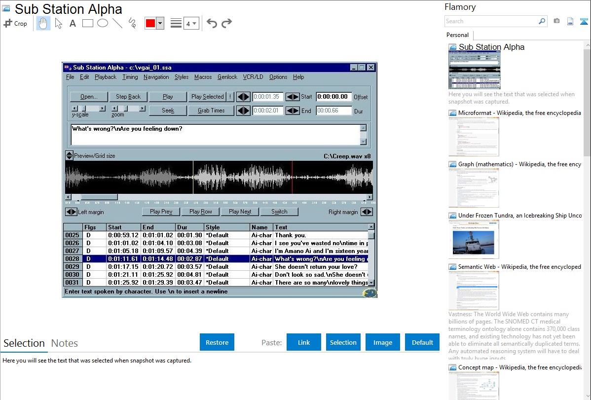Click the Image paste button
This screenshot has height=400, width=591.
[x=382, y=342]
